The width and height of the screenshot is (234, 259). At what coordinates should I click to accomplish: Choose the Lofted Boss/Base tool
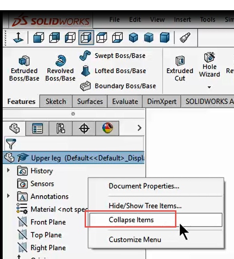113,71
